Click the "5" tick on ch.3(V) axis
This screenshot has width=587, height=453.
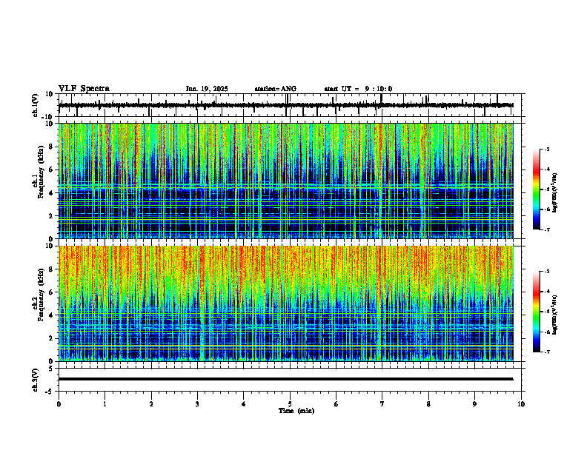click(x=51, y=368)
